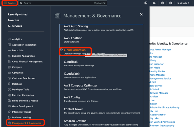Favorite CloudFormation with the star icon
The width and height of the screenshot is (194, 127).
tap(62, 50)
